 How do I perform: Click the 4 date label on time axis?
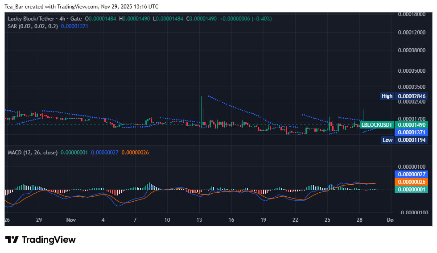[103, 220]
